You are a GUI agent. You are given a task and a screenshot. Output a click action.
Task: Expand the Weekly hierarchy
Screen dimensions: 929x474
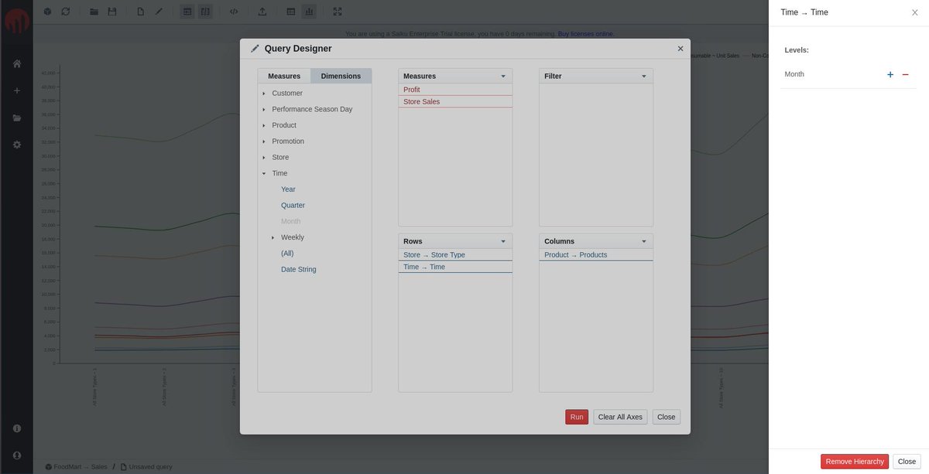click(273, 237)
